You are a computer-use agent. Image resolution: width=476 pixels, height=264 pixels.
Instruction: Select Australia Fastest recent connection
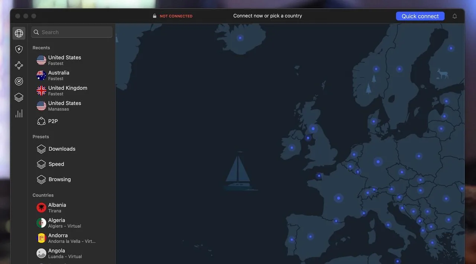click(x=59, y=75)
